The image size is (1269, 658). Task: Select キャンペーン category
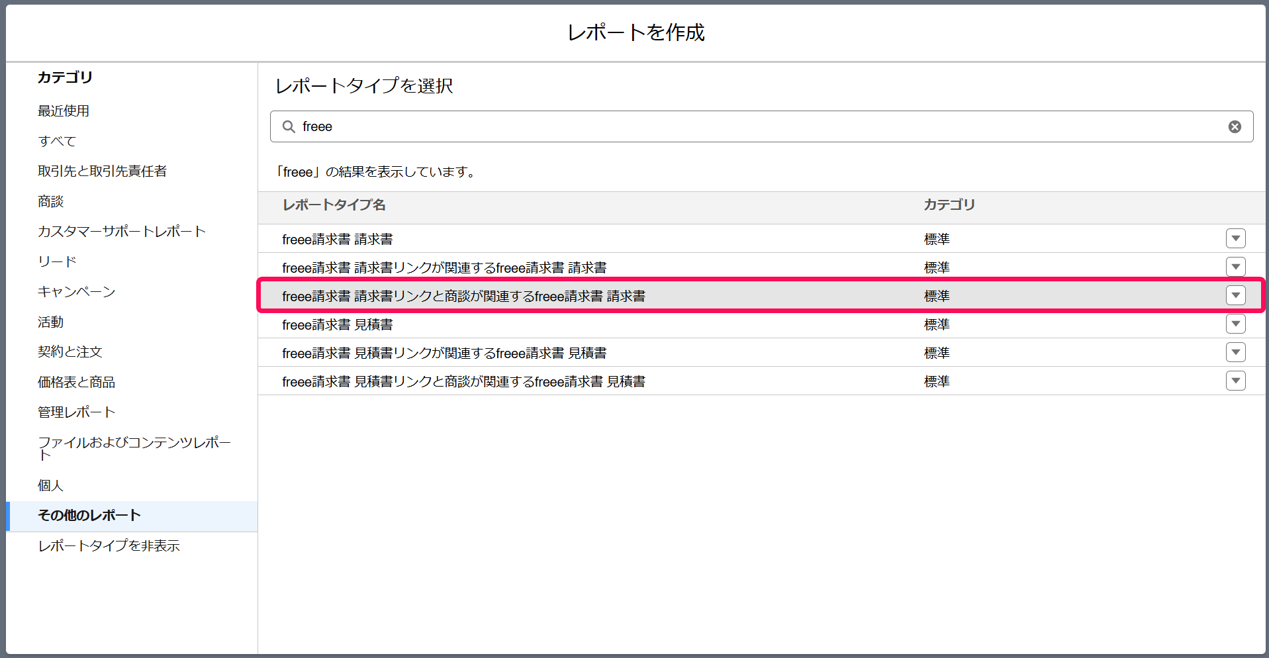tap(76, 291)
